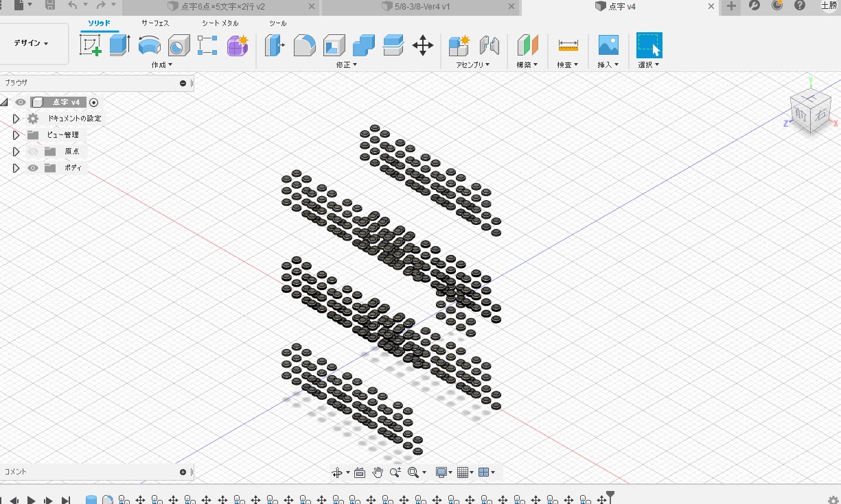Activate the Move/Copy arrows tool
The image size is (841, 504).
(422, 46)
